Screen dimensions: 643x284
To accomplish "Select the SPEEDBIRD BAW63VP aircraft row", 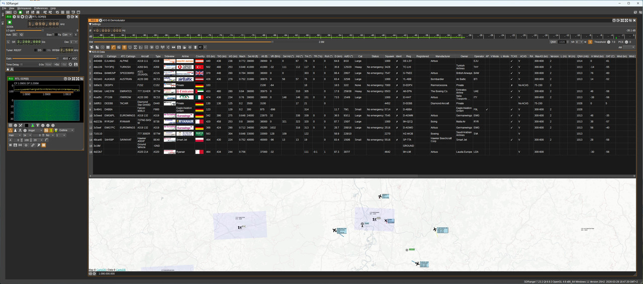I will coord(362,73).
